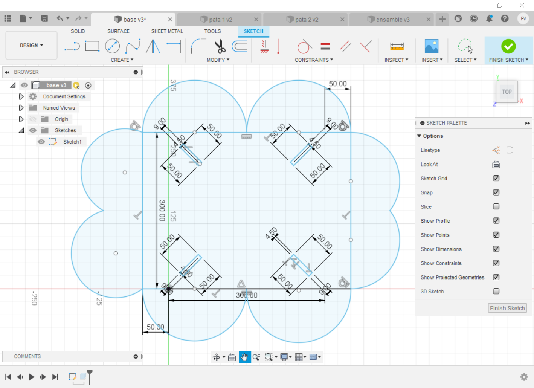The width and height of the screenshot is (534, 388).
Task: Hide Sketch1 with its eye icon
Action: (x=41, y=142)
